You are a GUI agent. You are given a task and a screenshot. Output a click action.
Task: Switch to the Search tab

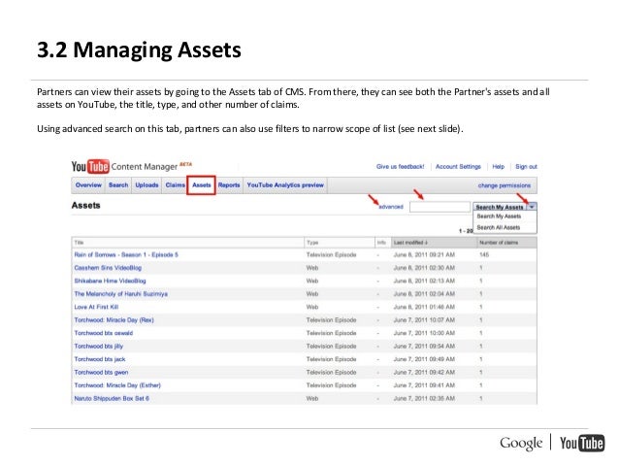coord(118,184)
